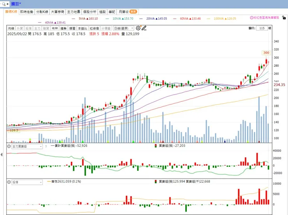Toggle the 本益比 button
Viewport: 288px width, 215px height.
pyautogui.click(x=82, y=28)
